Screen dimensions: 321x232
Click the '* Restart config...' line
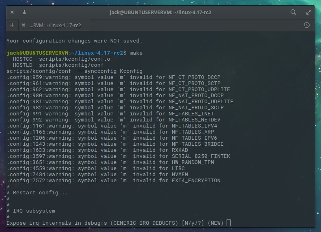click(x=37, y=193)
